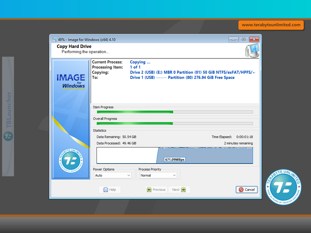Viewport: 311px width, 233px height.
Task: Open the Help button
Action: pyautogui.click(x=110, y=190)
